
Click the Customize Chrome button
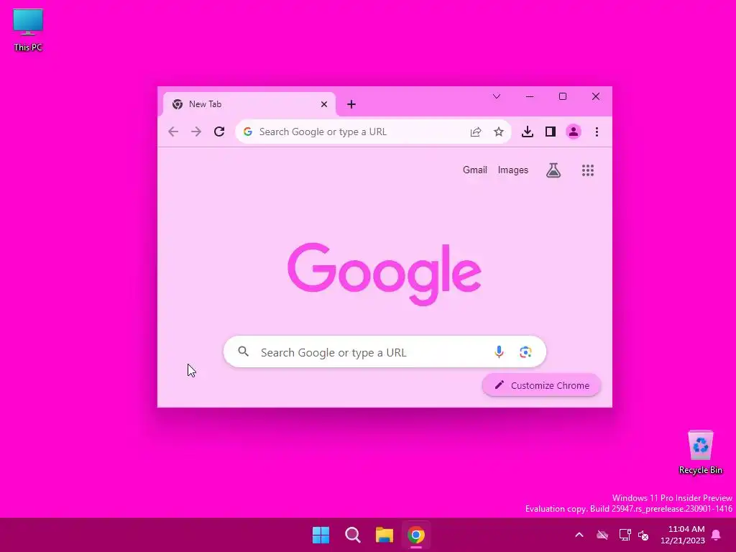pyautogui.click(x=542, y=385)
